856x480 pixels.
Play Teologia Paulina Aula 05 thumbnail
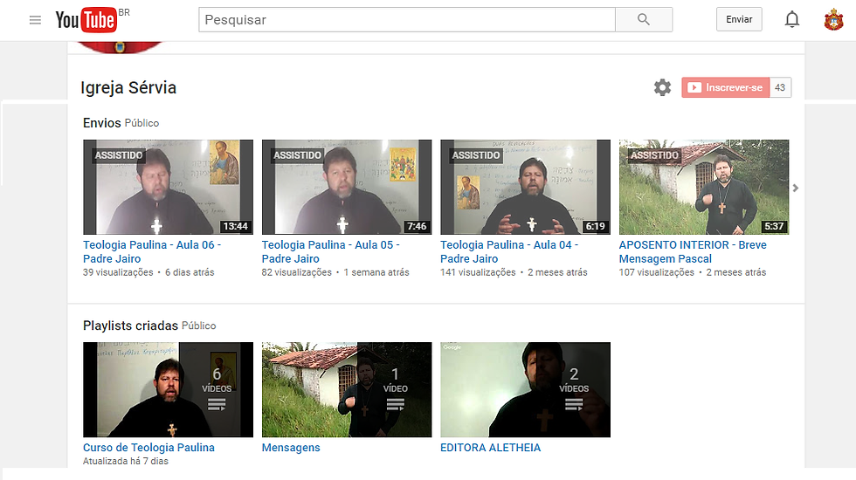tap(347, 187)
